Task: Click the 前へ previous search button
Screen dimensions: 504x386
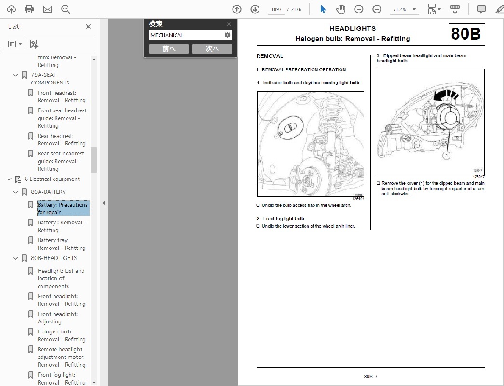Action: (168, 49)
